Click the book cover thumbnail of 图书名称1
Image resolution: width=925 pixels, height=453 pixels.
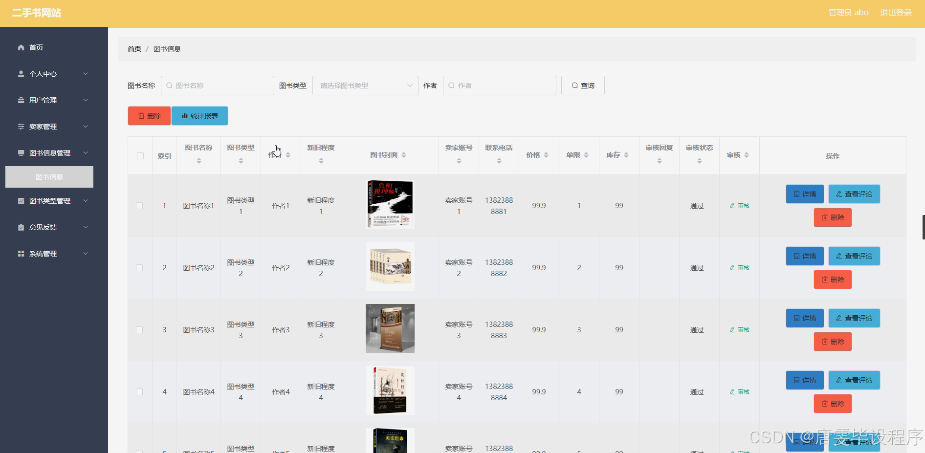pos(390,204)
